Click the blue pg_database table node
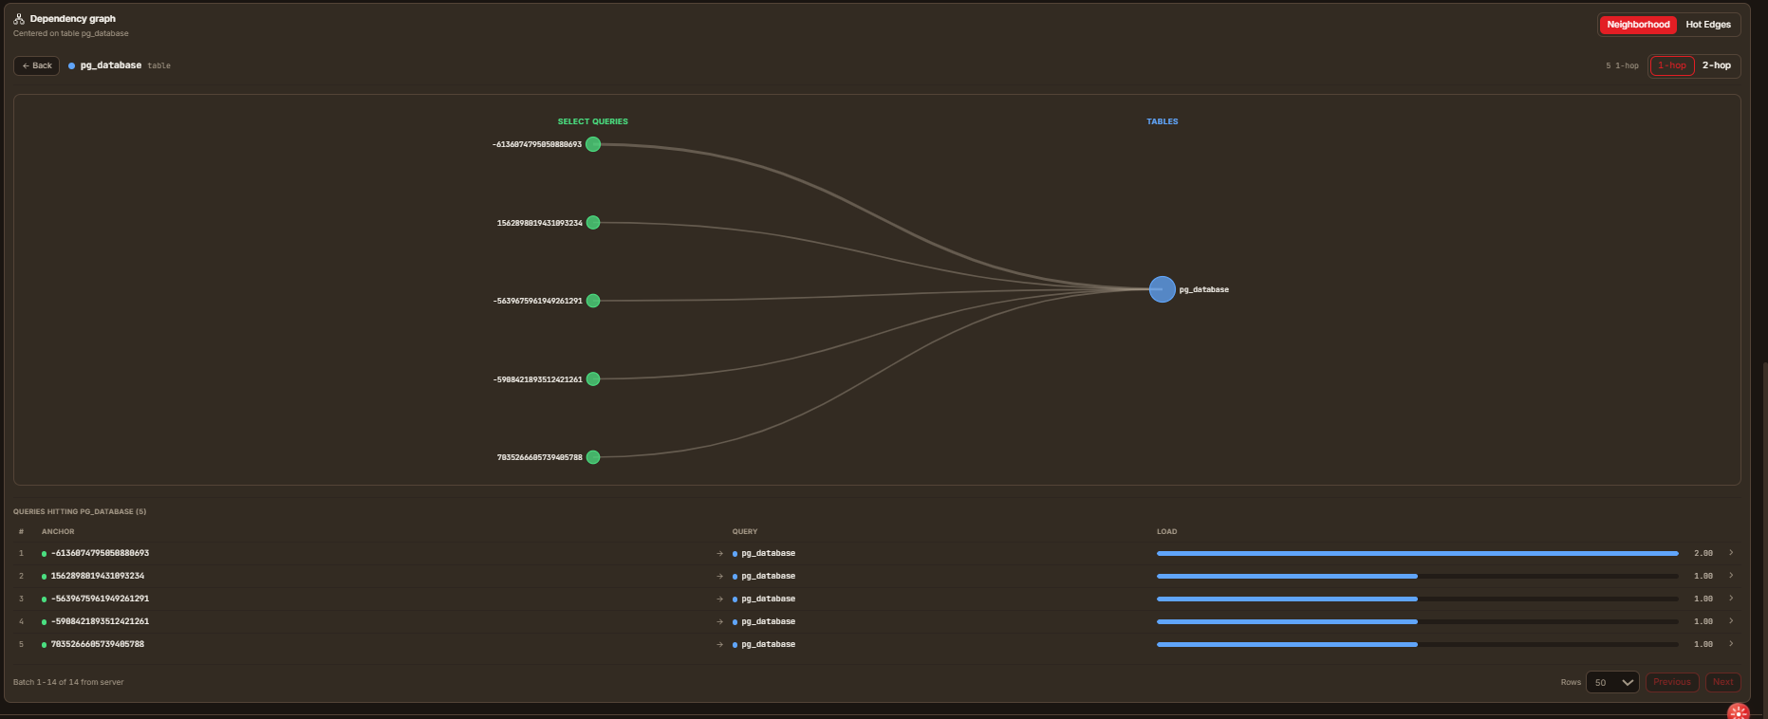This screenshot has width=1768, height=719. pos(1163,289)
